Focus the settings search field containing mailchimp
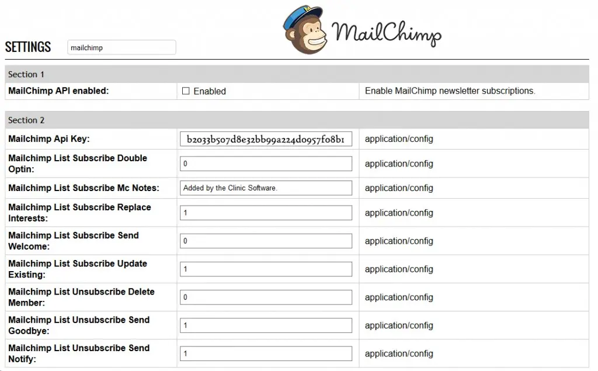598x371 pixels. [121, 47]
